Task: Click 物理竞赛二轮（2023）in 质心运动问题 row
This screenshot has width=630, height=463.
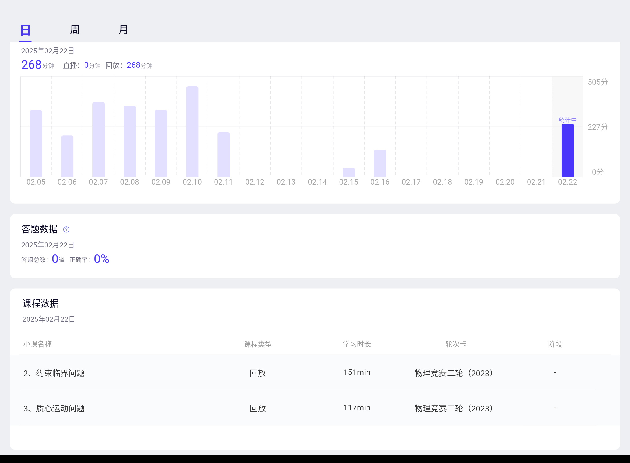Action: click(456, 408)
